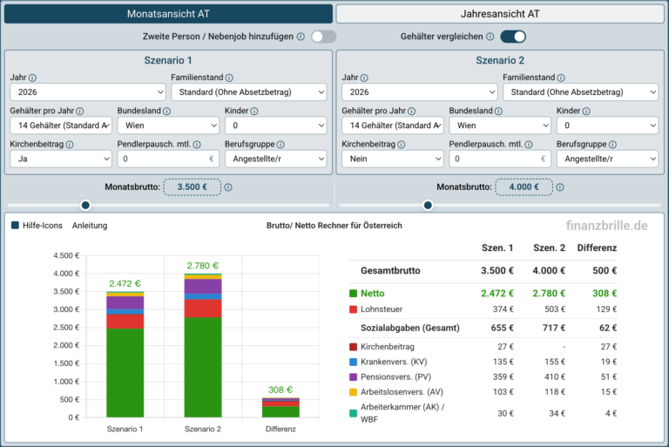Show help for Bundesland in Szenario 2

(498, 111)
